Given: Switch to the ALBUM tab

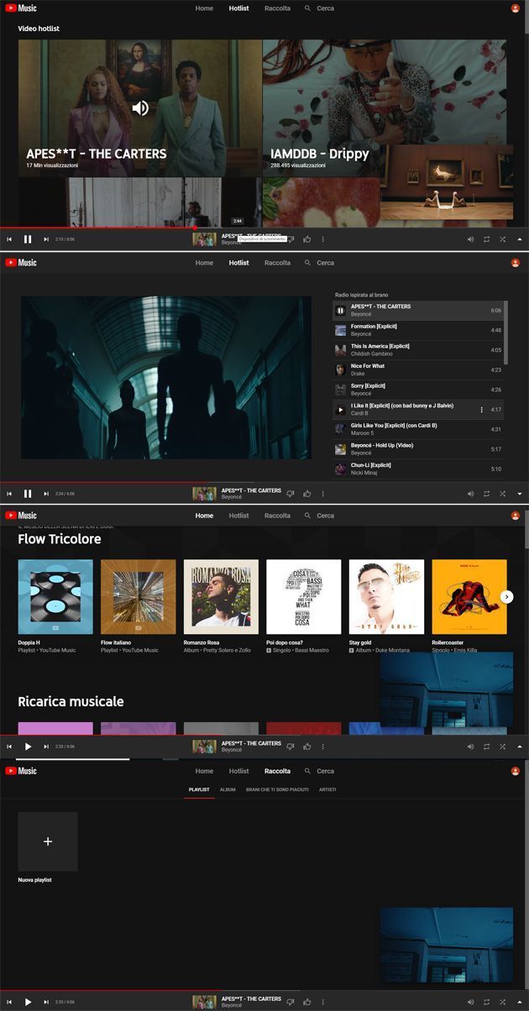Looking at the screenshot, I should pos(228,789).
